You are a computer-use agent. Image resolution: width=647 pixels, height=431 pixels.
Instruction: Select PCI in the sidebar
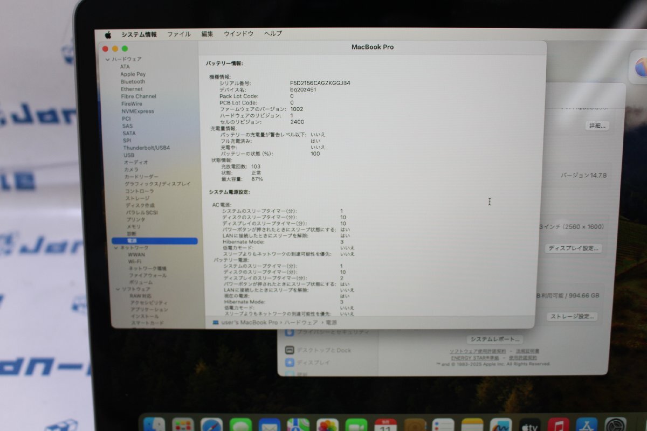[x=126, y=119]
